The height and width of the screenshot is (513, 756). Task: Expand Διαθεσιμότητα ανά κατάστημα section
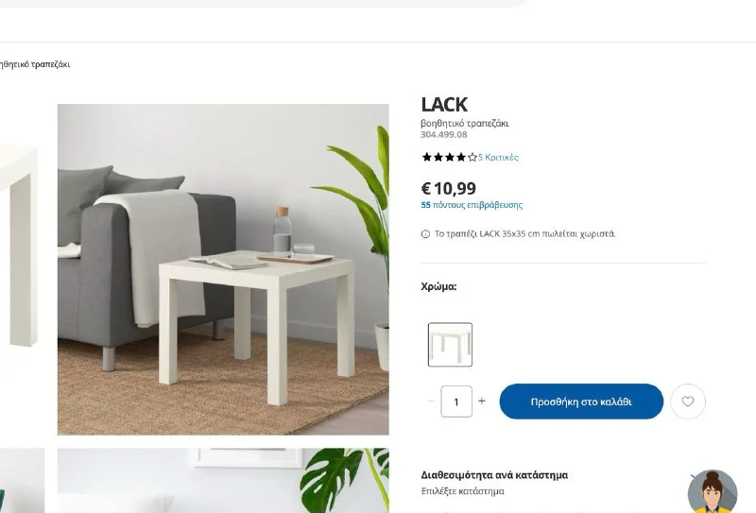(x=494, y=475)
